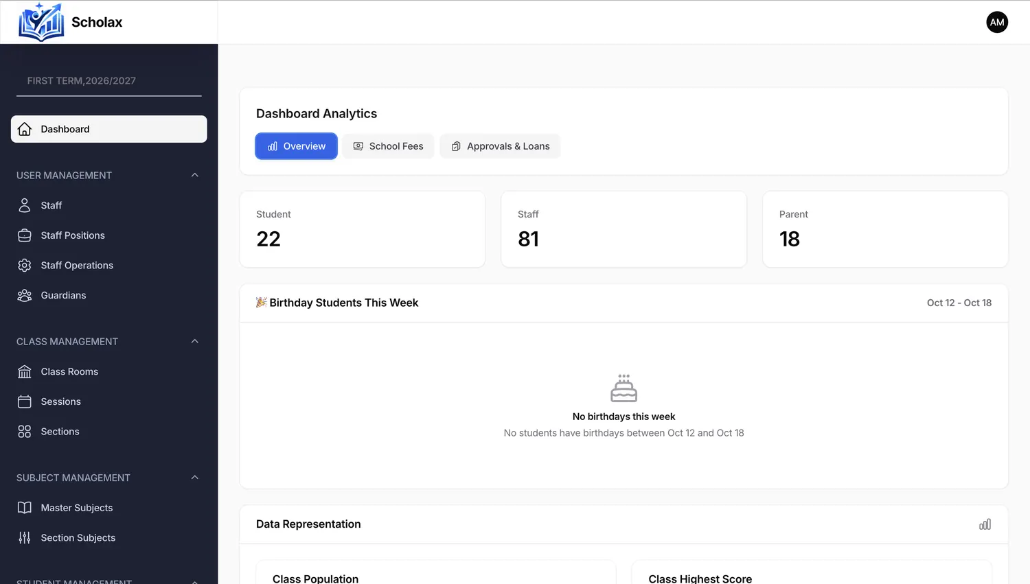The image size is (1030, 584).
Task: Click the party popper icon beside Birthday Students
Action: 261,302
